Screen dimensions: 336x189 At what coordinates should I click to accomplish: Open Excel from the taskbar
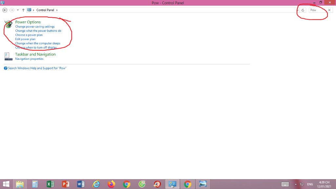(x=50, y=184)
